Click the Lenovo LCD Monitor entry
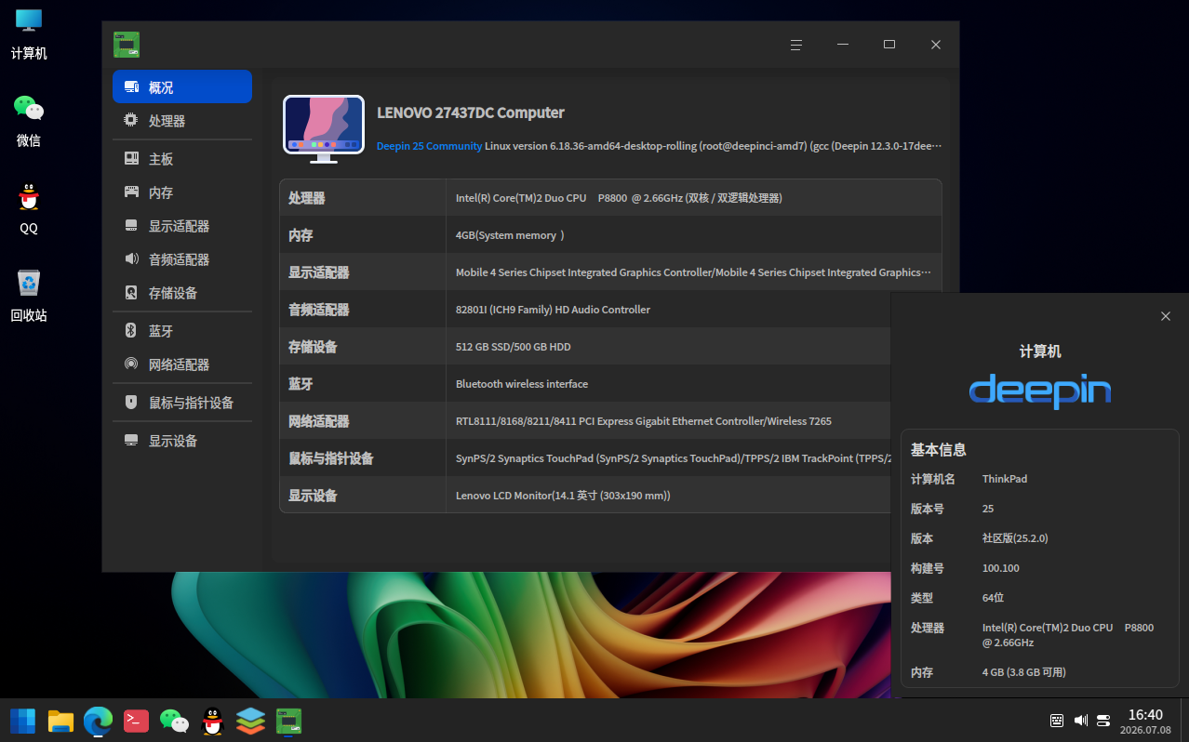Viewport: 1189px width, 742px height. [x=563, y=496]
